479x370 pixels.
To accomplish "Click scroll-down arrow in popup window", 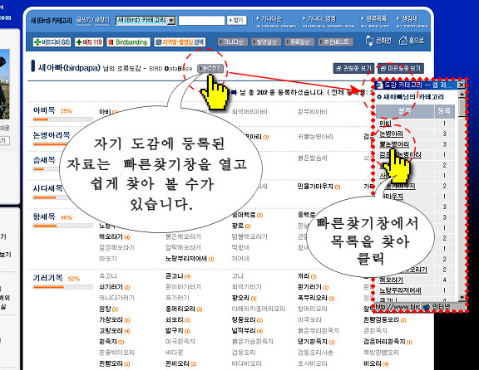I will point(462,297).
